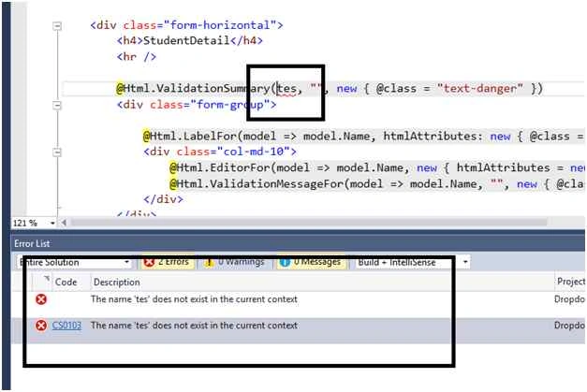Viewport: 587px width, 392px height.
Task: Click the "col-md-10" class value
Action: coord(254,152)
